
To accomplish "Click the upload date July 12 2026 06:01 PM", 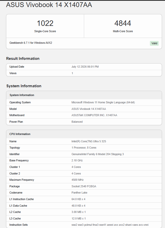I will pyautogui.click(x=85, y=67).
